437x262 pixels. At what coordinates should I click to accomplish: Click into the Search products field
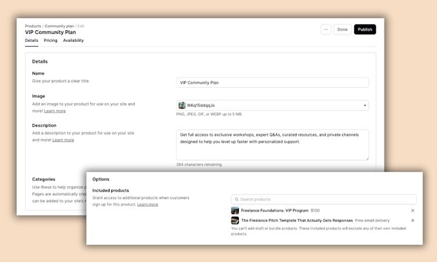326,199
